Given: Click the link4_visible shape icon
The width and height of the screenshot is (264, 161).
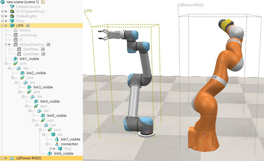Looking at the screenshot, I should [36, 101].
